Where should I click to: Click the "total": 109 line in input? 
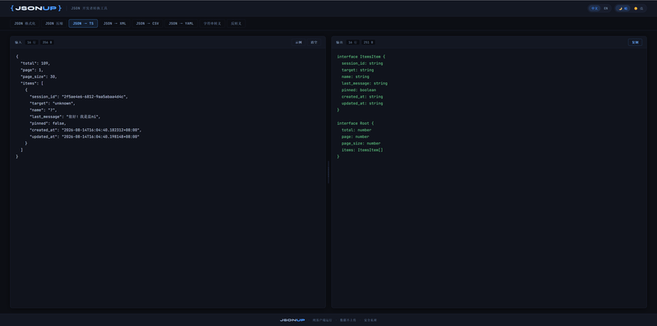point(35,63)
